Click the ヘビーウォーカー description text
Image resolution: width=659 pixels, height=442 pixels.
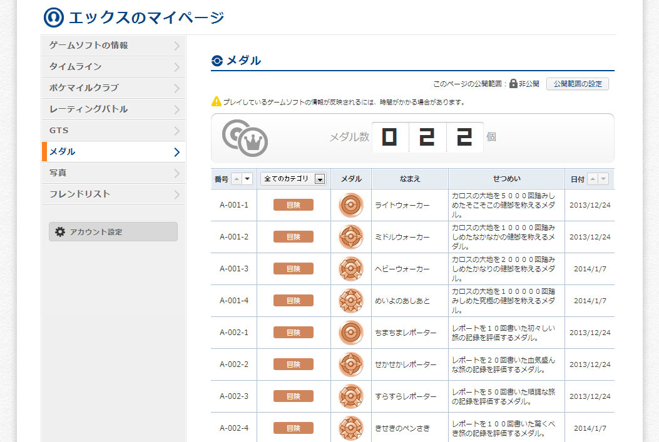pyautogui.click(x=504, y=269)
